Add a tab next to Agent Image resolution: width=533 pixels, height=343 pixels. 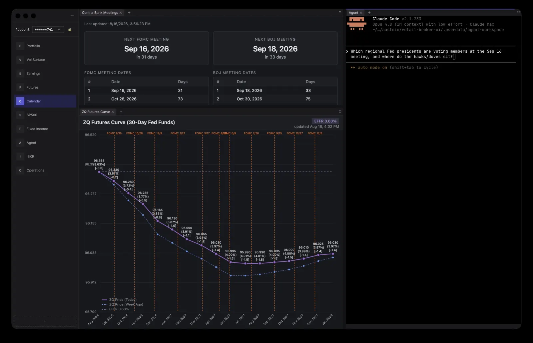[x=369, y=13]
